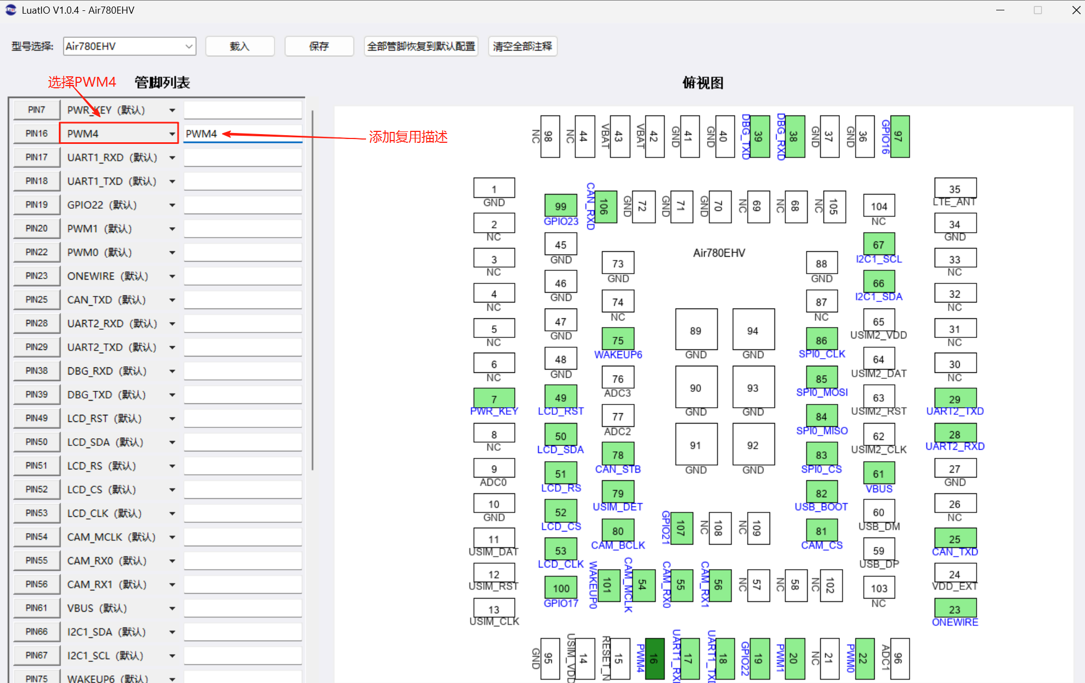Open PIN23 ONEWIRE function dropdown
The image size is (1085, 683).
pos(119,276)
